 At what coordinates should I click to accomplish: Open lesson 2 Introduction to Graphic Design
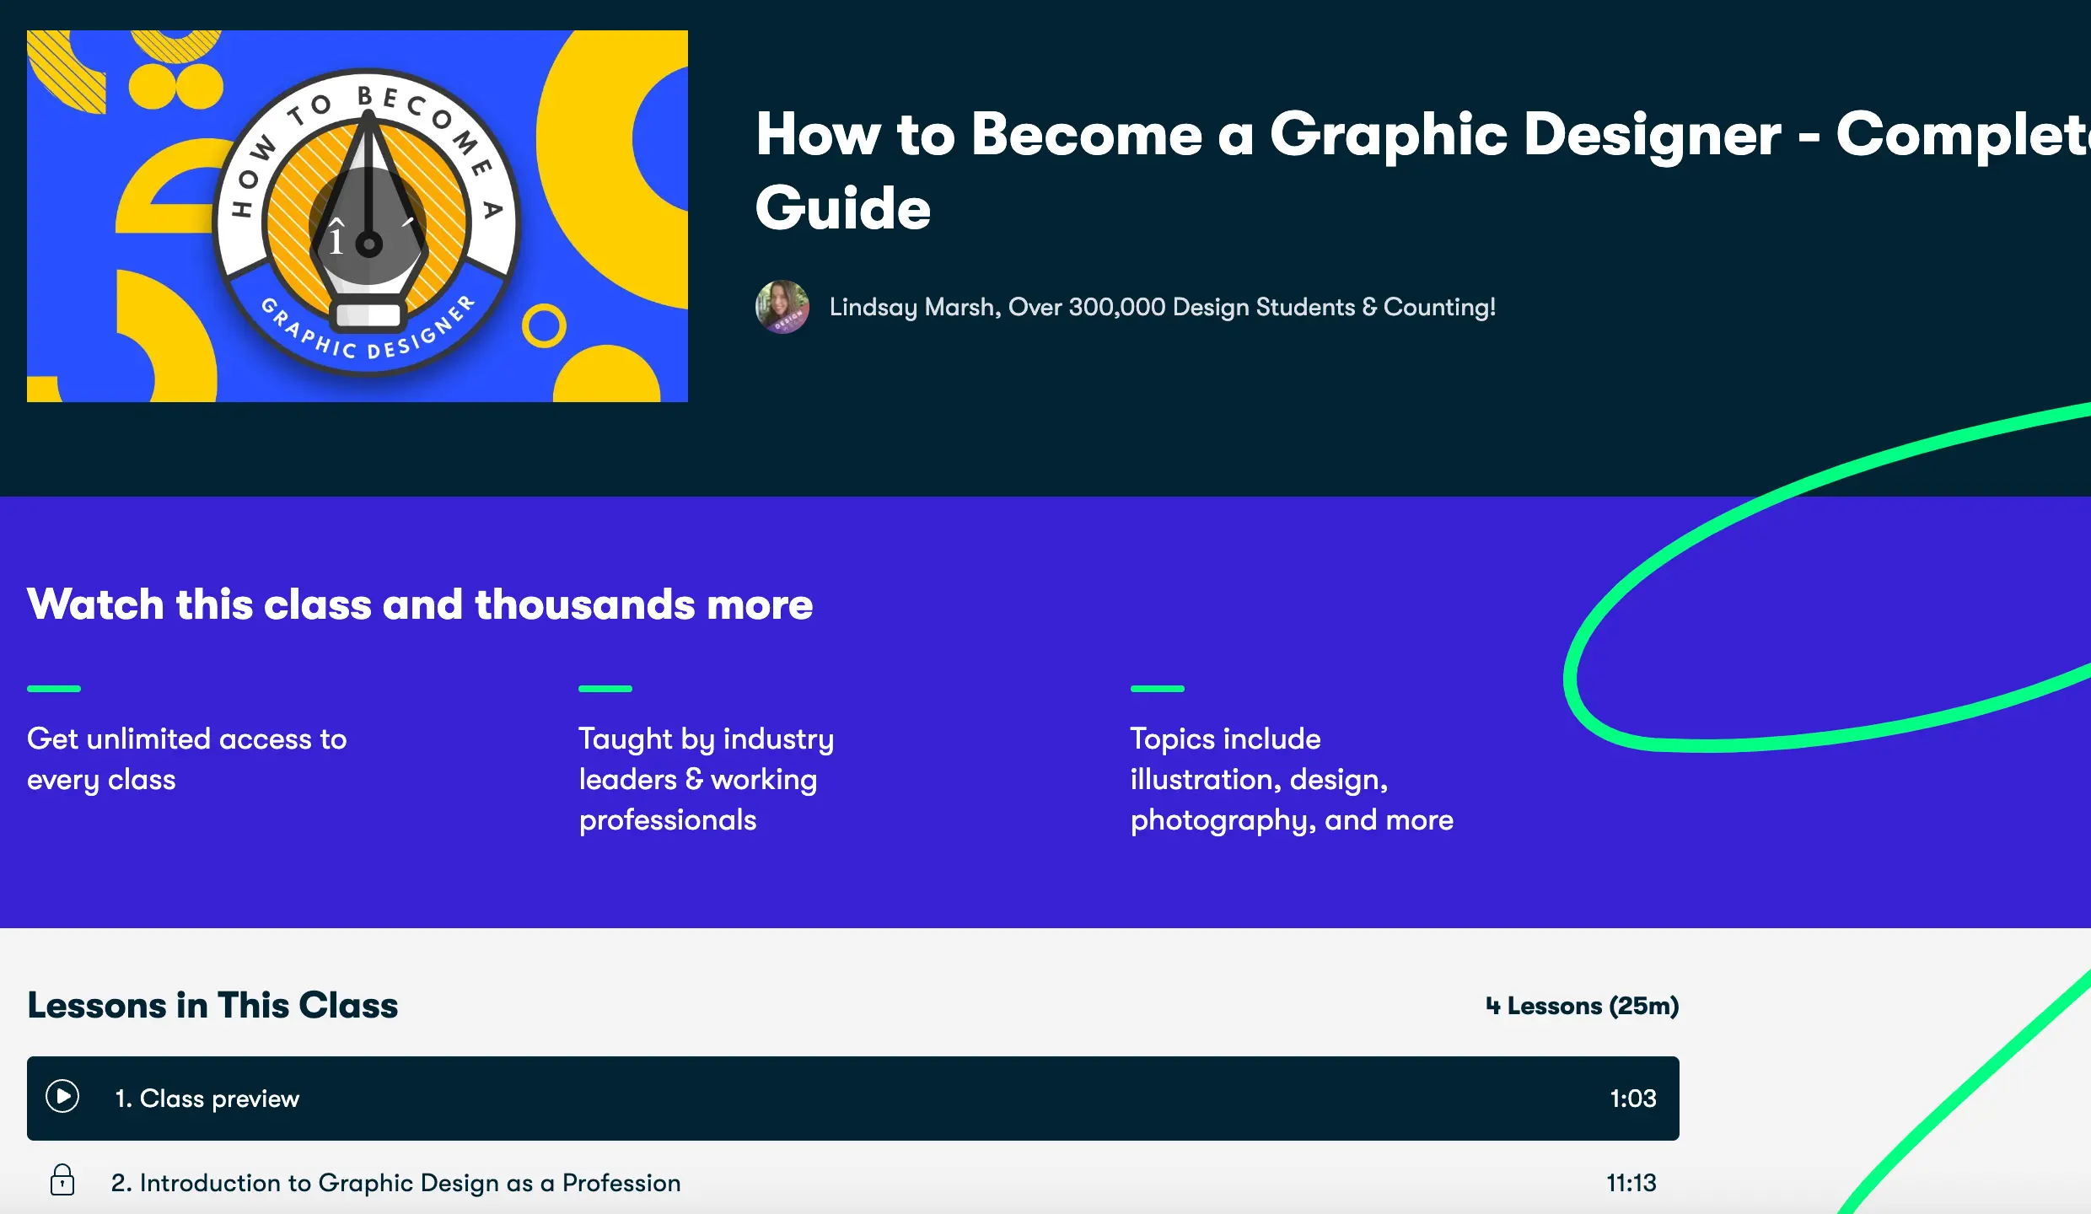[x=395, y=1183]
